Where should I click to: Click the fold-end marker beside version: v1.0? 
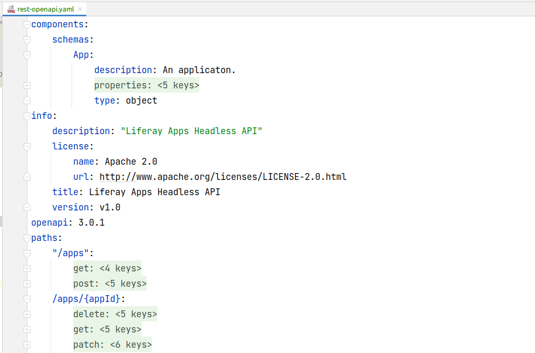coord(27,207)
